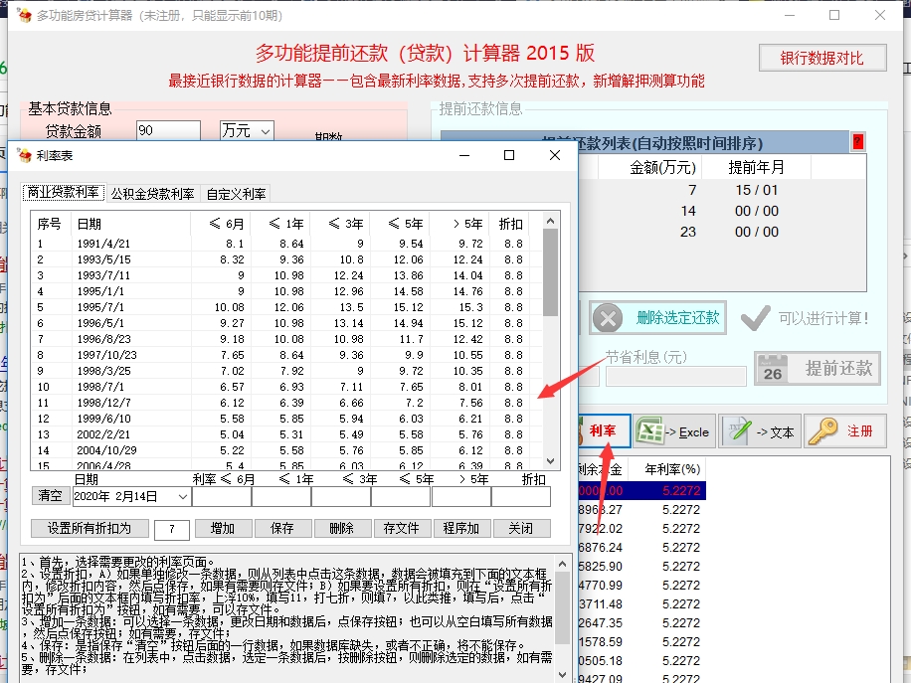Viewport: 911px width, 683px height.
Task: Click the 删除选定还款 button
Action: coord(657,318)
